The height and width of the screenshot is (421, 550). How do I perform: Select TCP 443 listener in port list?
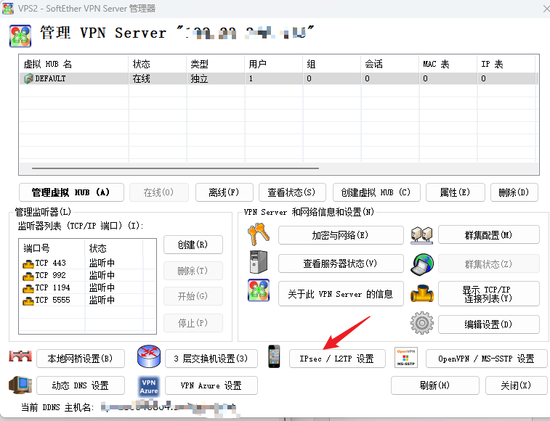pos(51,263)
